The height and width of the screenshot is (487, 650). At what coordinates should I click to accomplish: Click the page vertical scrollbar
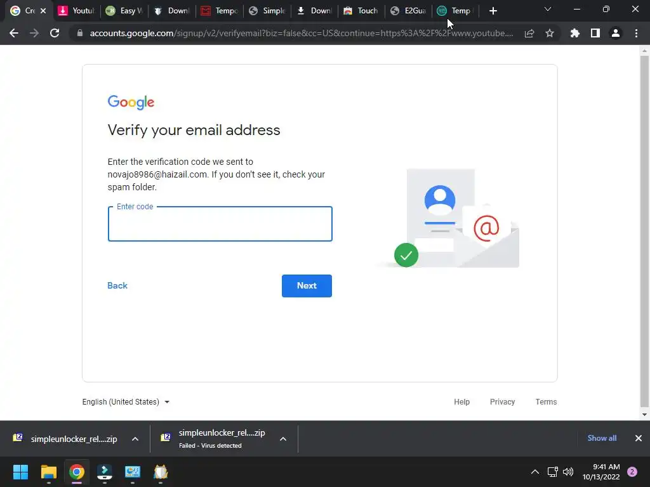[644, 231]
